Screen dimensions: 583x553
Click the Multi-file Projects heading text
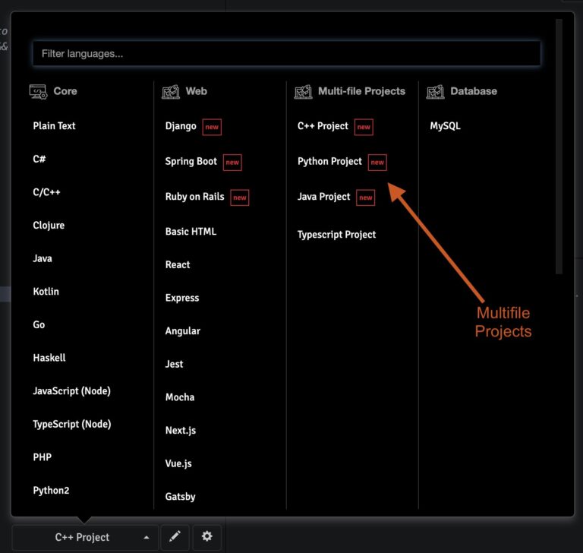(x=362, y=91)
